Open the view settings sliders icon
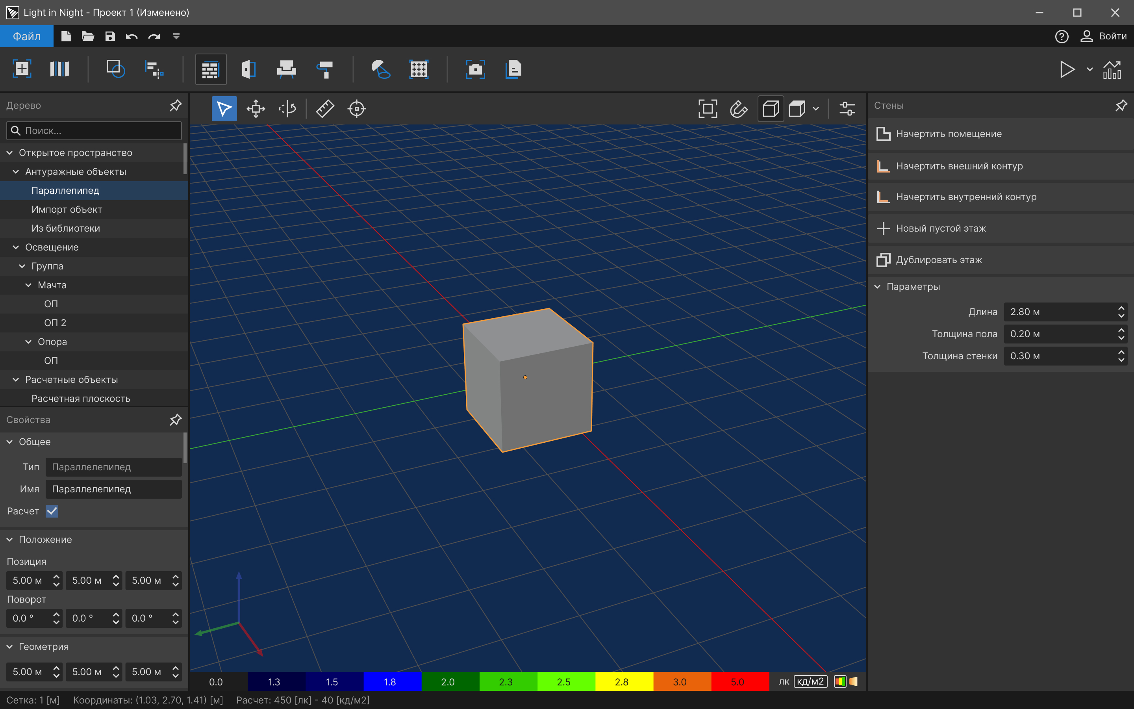Image resolution: width=1134 pixels, height=709 pixels. pos(847,108)
